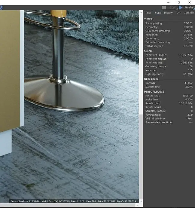Click the 'Geometry' time value 0:00:00
This screenshot has height=208, width=195.
tap(188, 27)
